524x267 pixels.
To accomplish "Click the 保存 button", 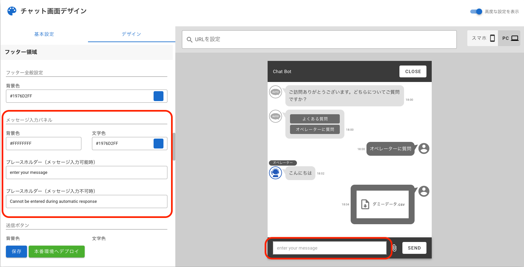I will coord(16,252).
